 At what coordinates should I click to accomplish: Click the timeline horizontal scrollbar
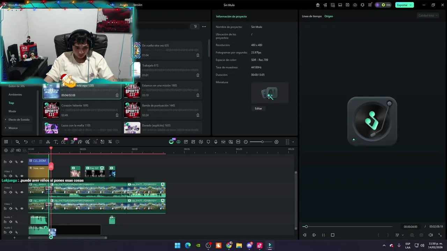point(67,238)
